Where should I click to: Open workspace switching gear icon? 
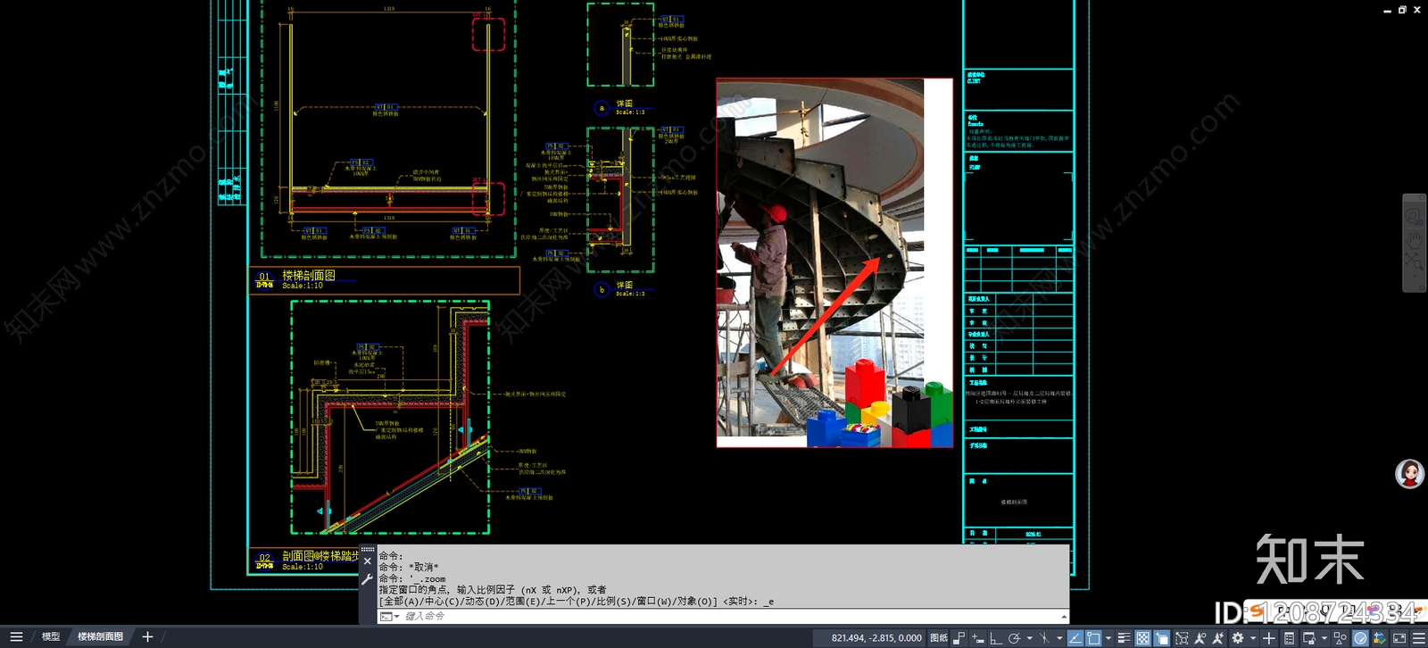(x=1238, y=638)
